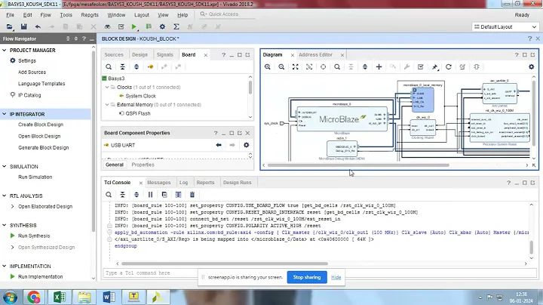The image size is (543, 305).
Task: Click Run Simulation in Flow Navigator
Action: pyautogui.click(x=35, y=177)
